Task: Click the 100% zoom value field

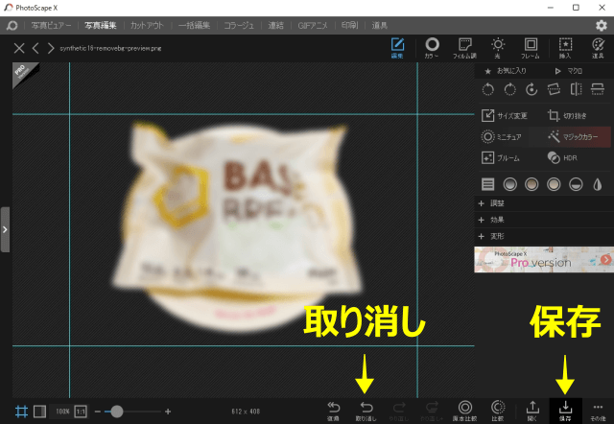Action: (x=61, y=412)
